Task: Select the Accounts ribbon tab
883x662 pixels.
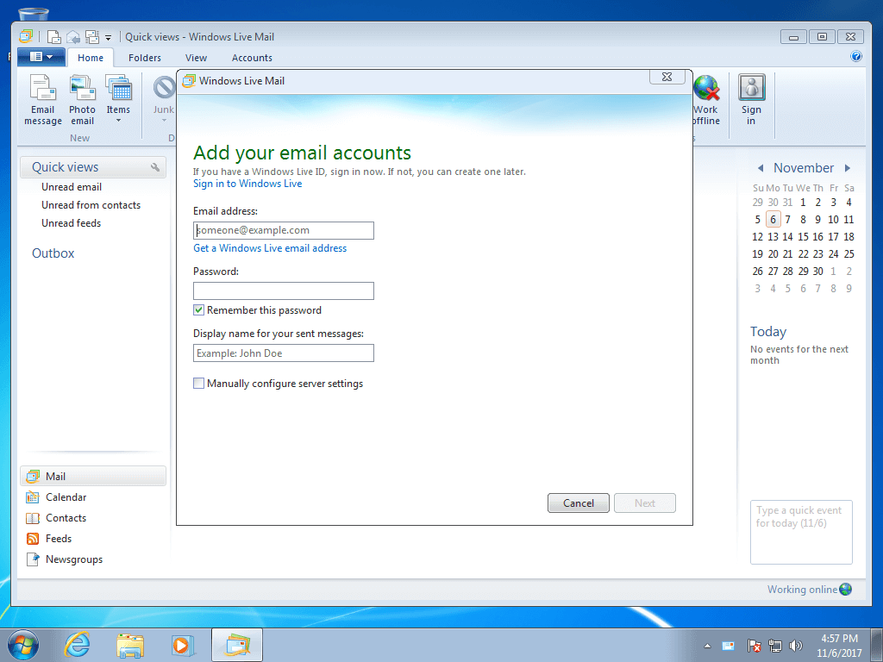Action: [252, 58]
